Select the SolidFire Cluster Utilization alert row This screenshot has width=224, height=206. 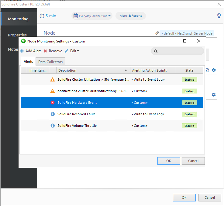point(112,79)
